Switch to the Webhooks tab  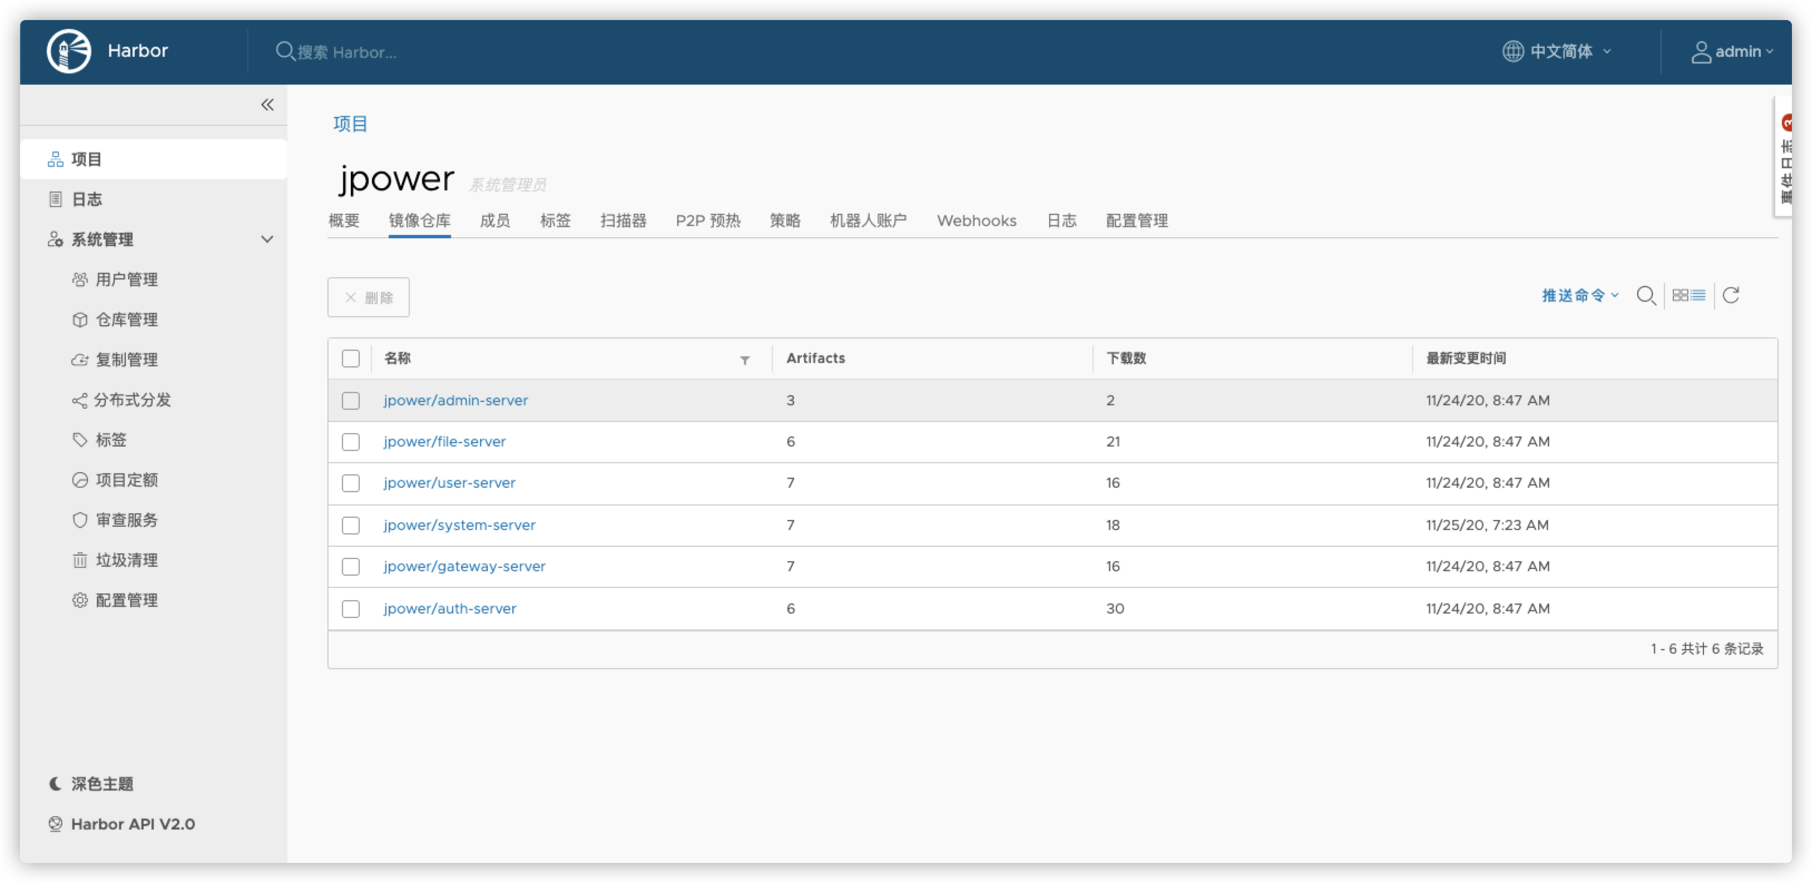[976, 220]
